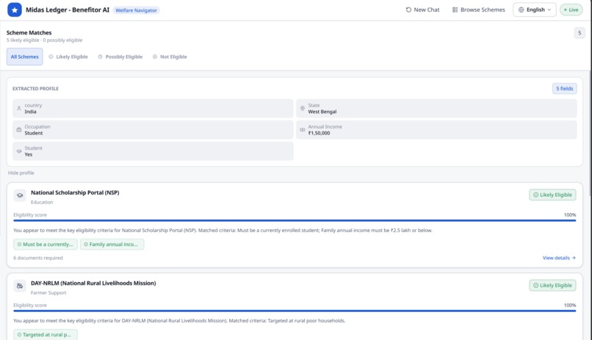The width and height of the screenshot is (592, 340).
Task: Click the Student graduation cap icon
Action: (19, 151)
